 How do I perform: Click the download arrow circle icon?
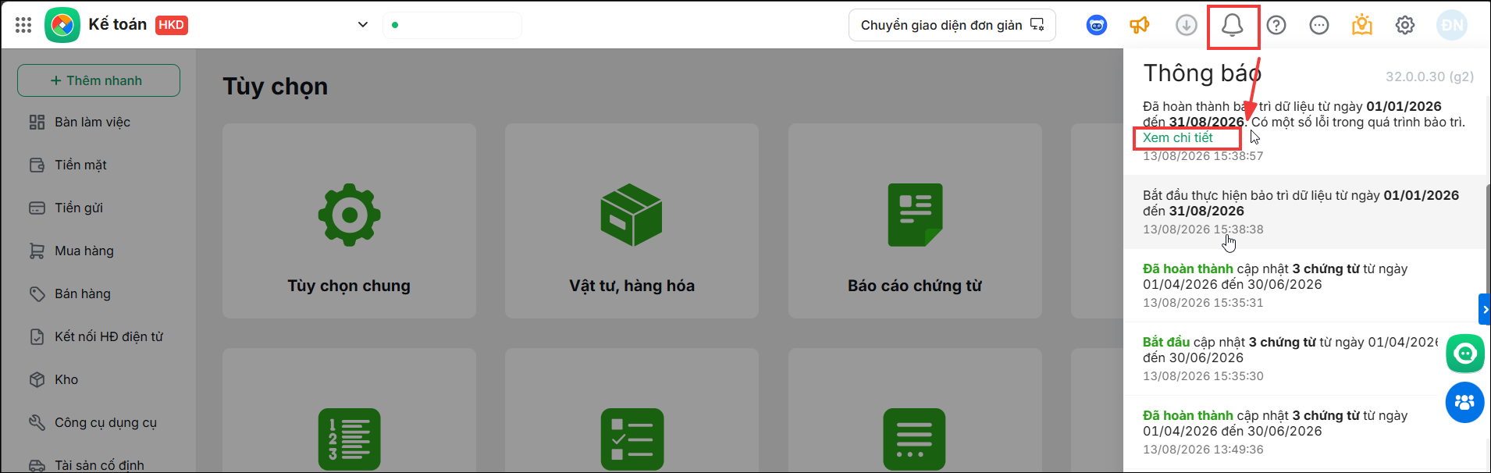click(1187, 25)
